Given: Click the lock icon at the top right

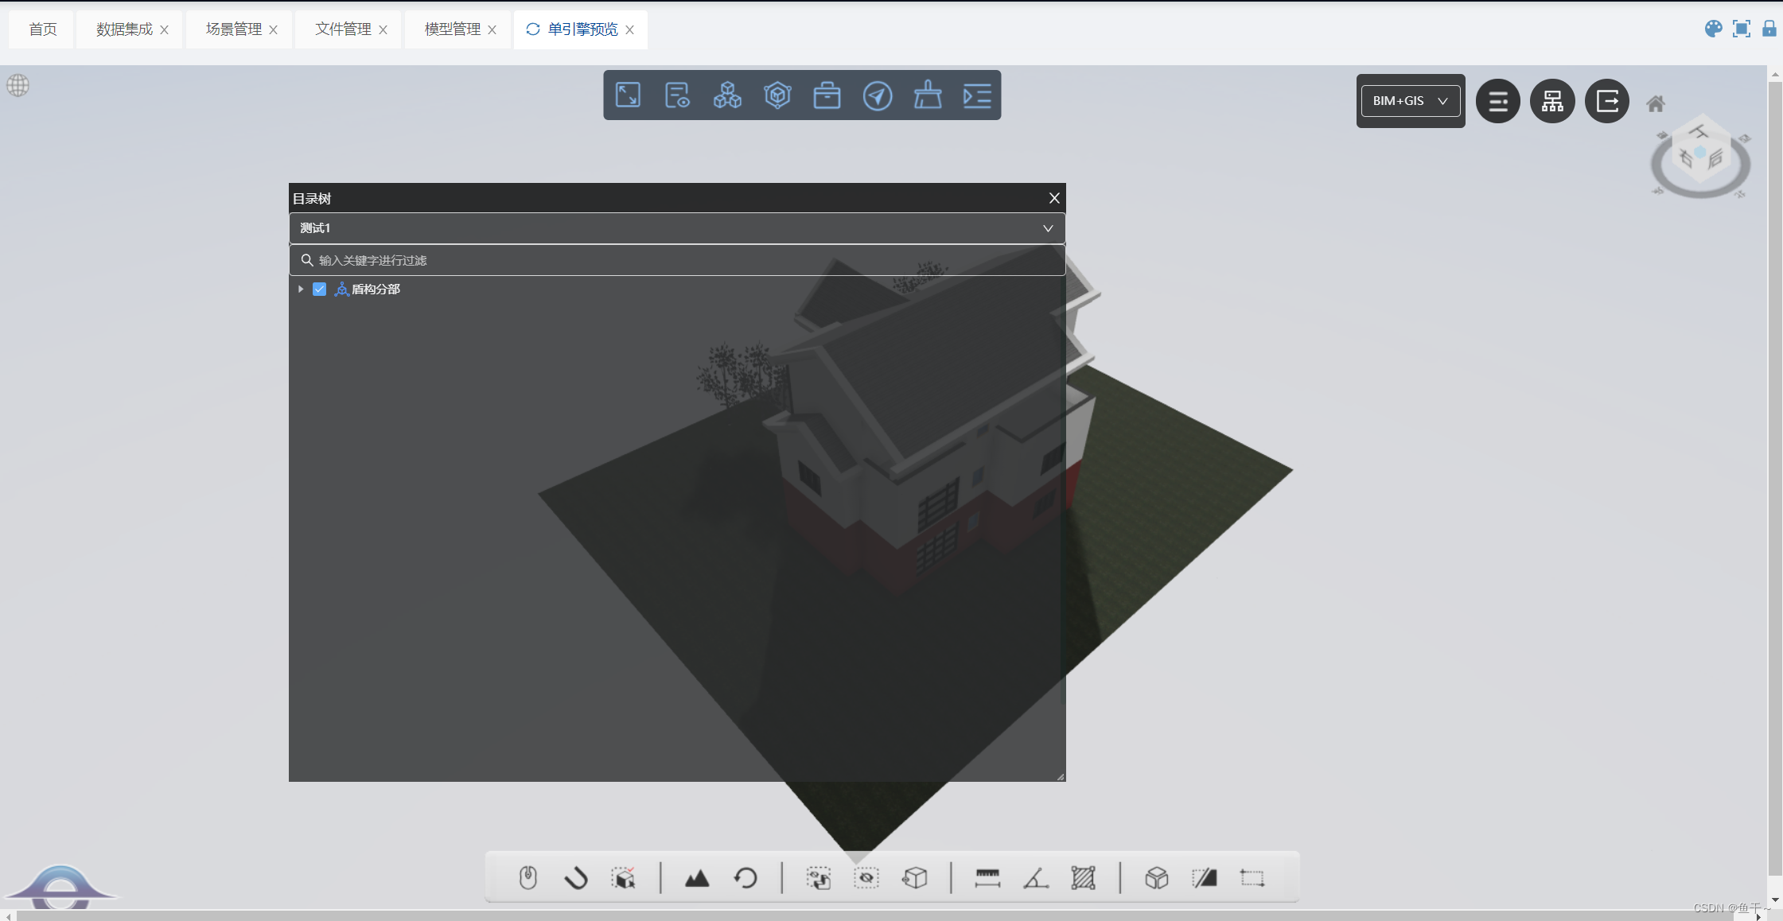Looking at the screenshot, I should [1769, 29].
